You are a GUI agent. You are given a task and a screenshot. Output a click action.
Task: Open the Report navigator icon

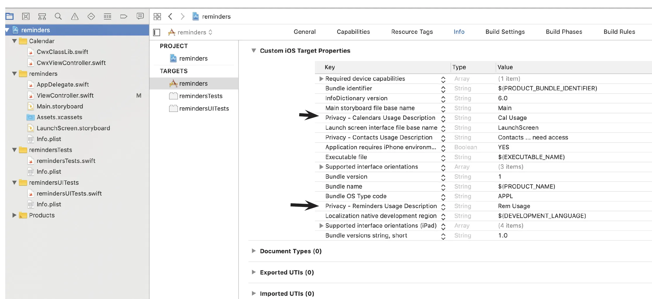click(140, 16)
